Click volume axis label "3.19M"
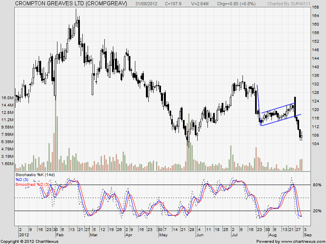This screenshot has height=244, width=326. coord(7,156)
